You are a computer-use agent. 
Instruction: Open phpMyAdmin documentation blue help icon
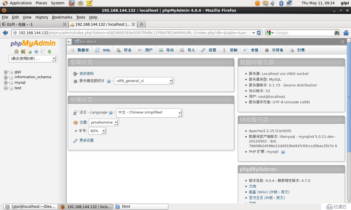tap(36, 51)
